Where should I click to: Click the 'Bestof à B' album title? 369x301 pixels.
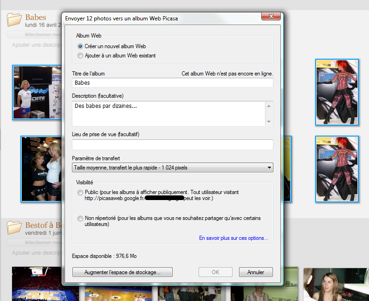(x=43, y=225)
